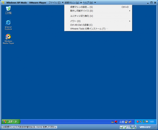
Task: Click the red security shield tray icon
Action: coord(138,122)
